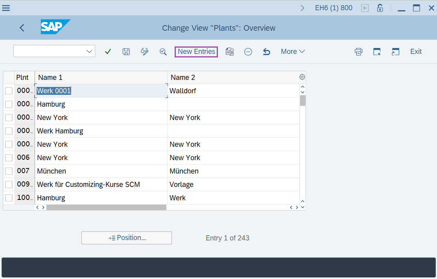Show security information via the lock icon
The height and width of the screenshot is (279, 437).
click(380, 7)
